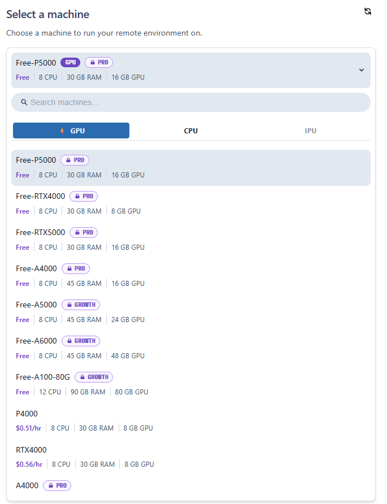Click the PRO badge next to Free-RTX4000
Screen dimensions: 387x504
84,196
